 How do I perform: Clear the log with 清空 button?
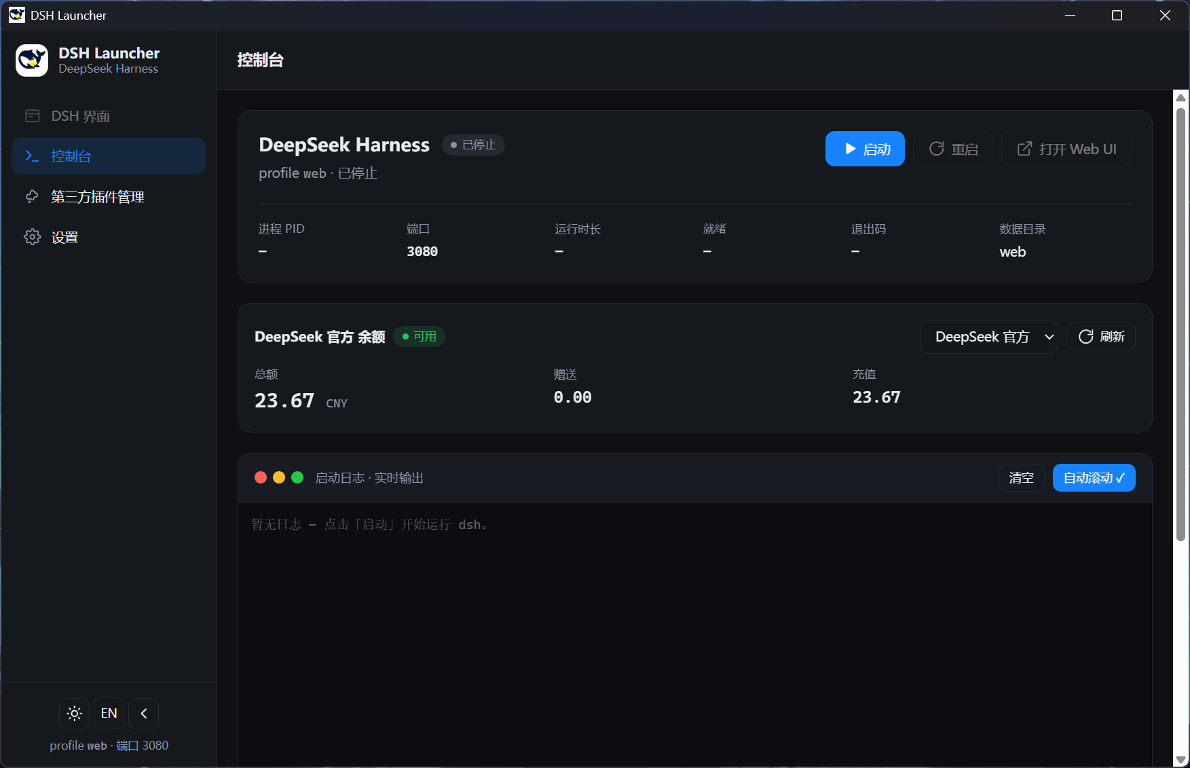[1021, 478]
